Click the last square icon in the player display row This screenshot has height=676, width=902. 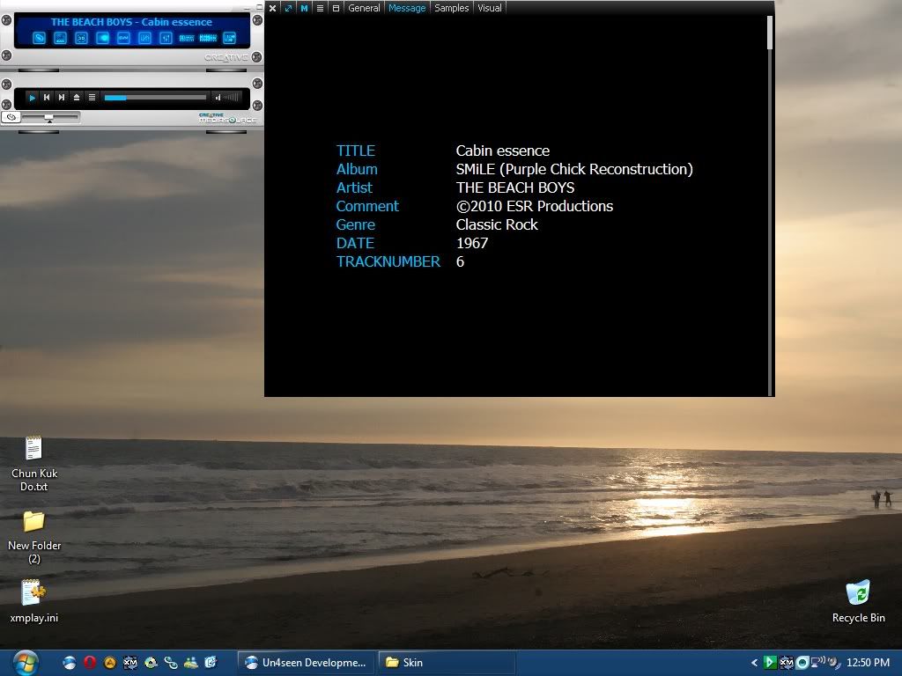point(230,39)
